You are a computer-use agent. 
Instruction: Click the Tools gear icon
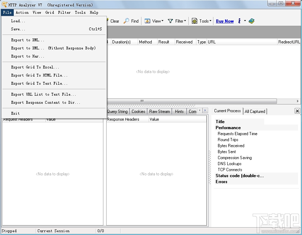pos(195,21)
